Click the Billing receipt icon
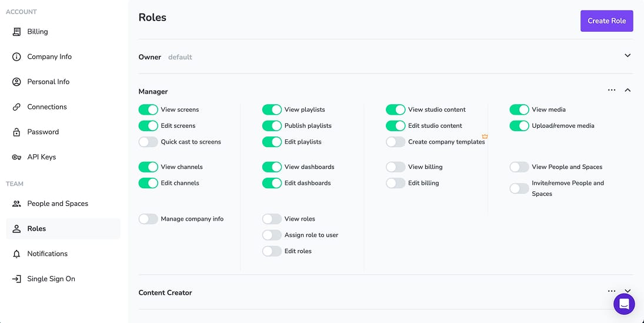The width and height of the screenshot is (644, 323). point(16,32)
